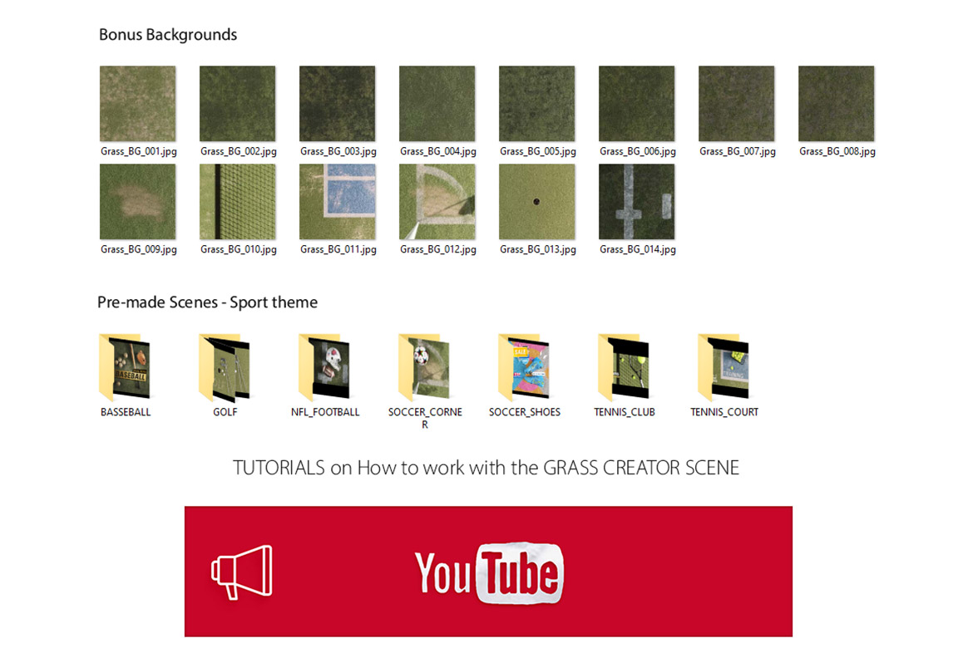Click the Grass_BG_002.jpg file name
973x648 pixels.
click(x=239, y=151)
